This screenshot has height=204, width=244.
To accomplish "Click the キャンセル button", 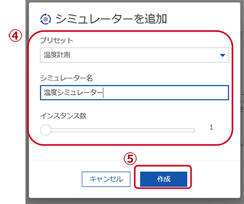I will pyautogui.click(x=106, y=179).
